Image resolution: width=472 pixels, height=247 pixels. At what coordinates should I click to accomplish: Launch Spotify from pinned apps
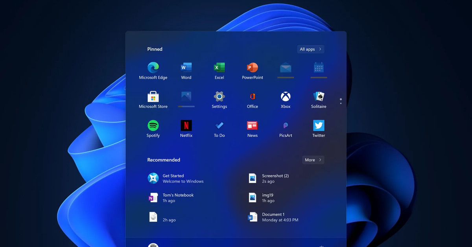tap(153, 129)
